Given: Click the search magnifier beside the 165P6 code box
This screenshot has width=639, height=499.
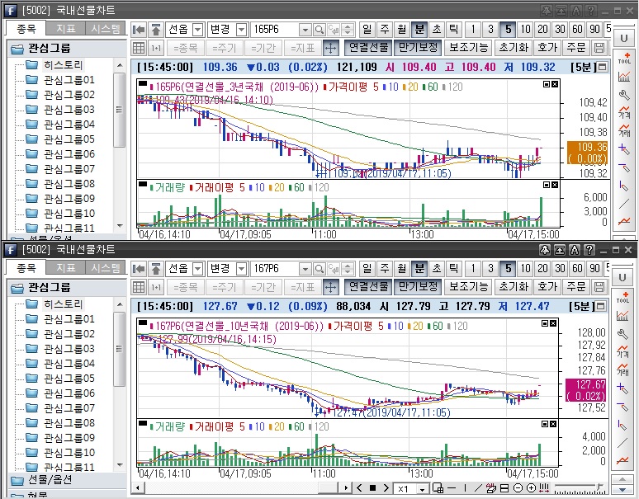Looking at the screenshot, I should [x=319, y=29].
